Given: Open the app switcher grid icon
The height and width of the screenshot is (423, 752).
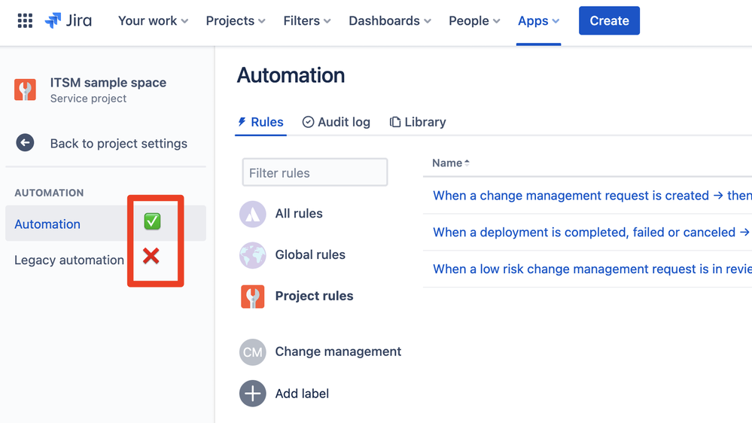Looking at the screenshot, I should (x=25, y=20).
